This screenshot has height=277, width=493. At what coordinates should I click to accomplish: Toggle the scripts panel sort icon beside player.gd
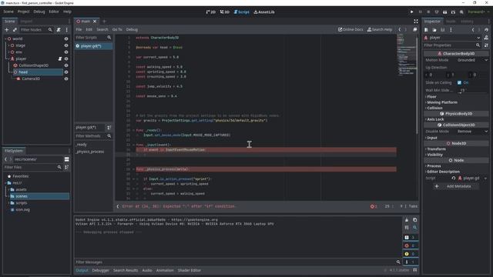click(x=109, y=128)
